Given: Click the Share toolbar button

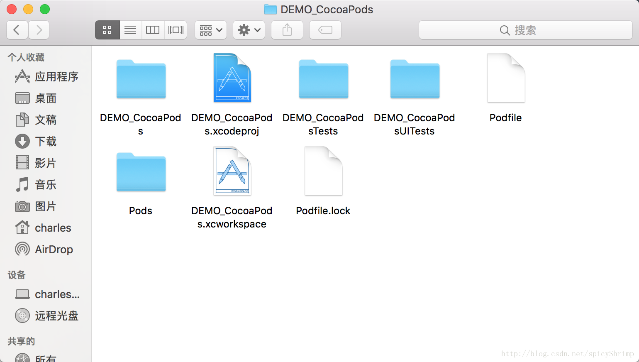Looking at the screenshot, I should [287, 30].
